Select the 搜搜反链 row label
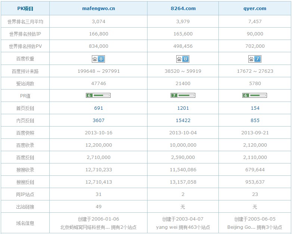The image size is (292, 234). click(x=25, y=182)
